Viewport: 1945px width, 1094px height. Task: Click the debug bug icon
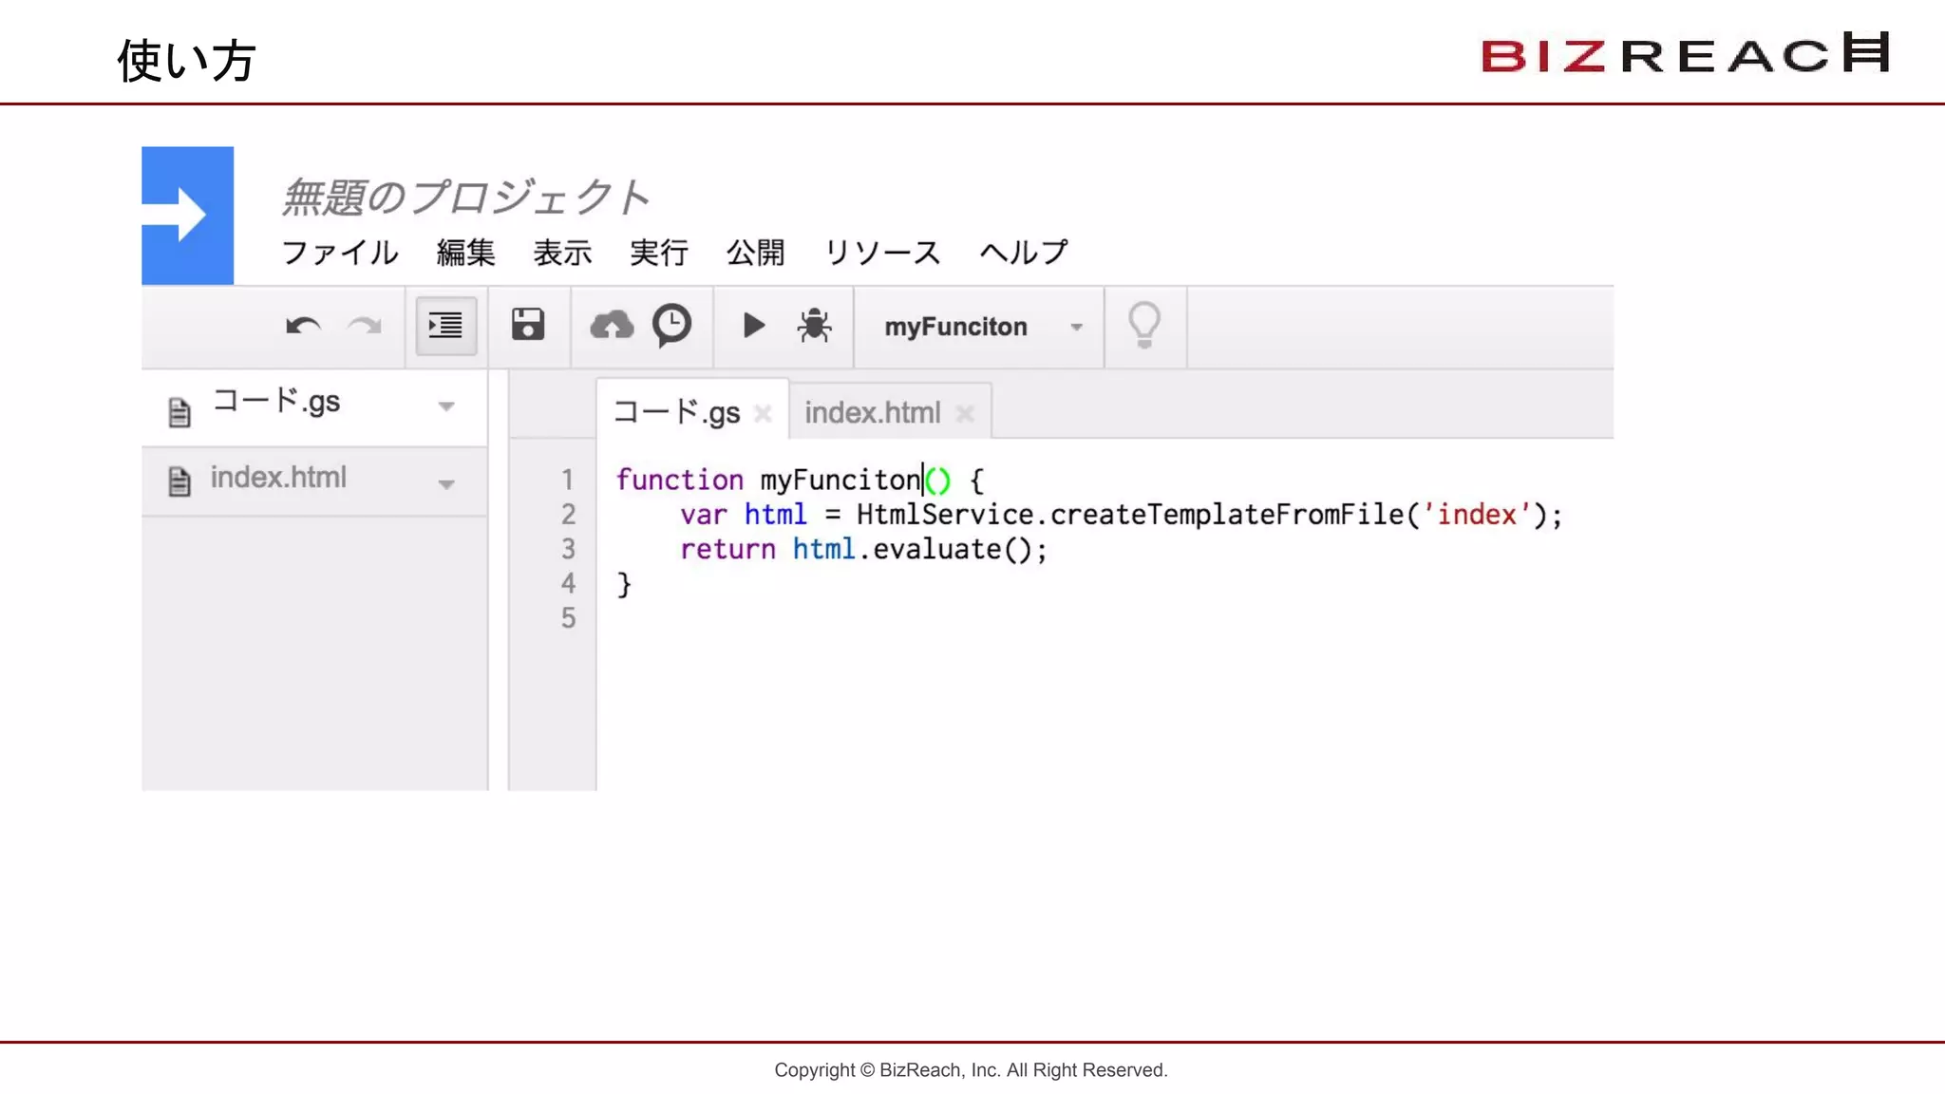814,326
